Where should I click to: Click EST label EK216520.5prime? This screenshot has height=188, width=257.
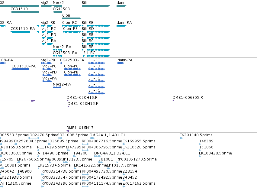tap(139, 147)
